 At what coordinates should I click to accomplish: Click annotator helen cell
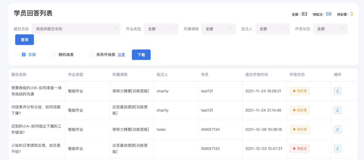click(x=161, y=129)
